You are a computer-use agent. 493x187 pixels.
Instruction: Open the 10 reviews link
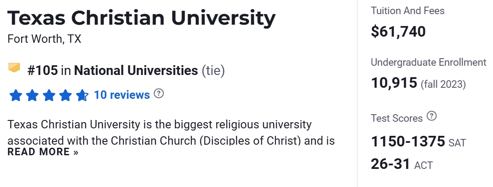click(122, 95)
